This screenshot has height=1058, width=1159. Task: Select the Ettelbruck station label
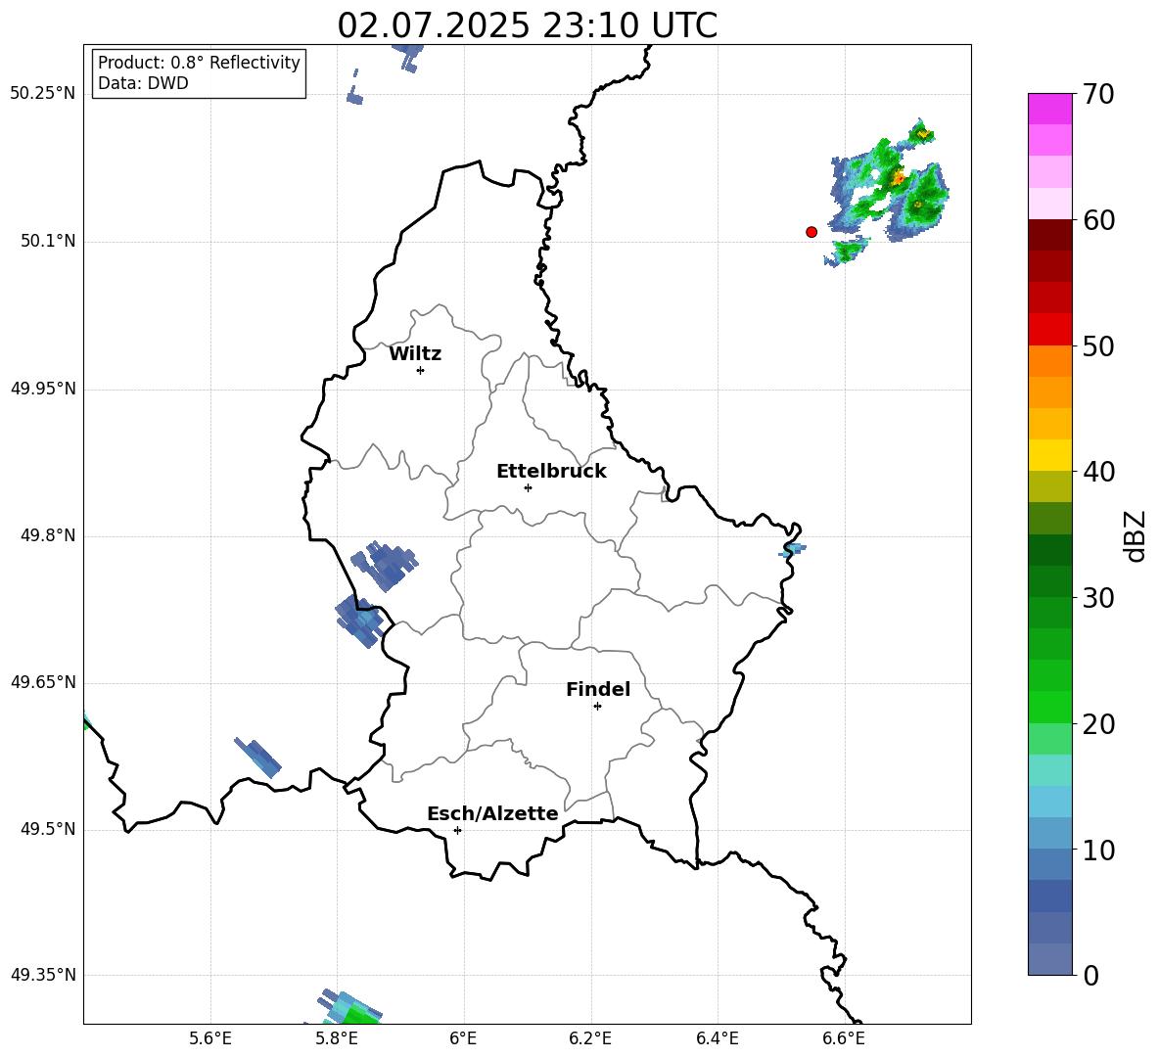tap(551, 472)
